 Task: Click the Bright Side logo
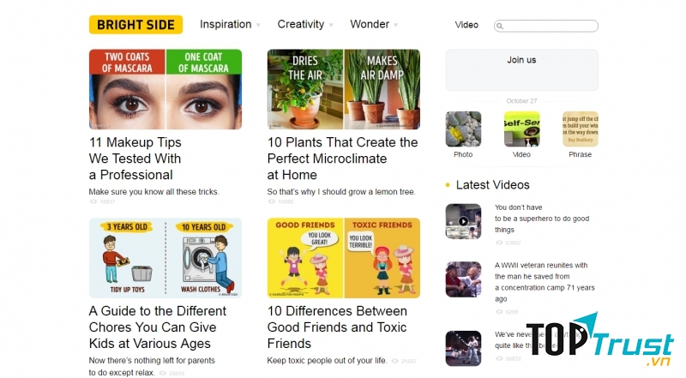point(135,25)
